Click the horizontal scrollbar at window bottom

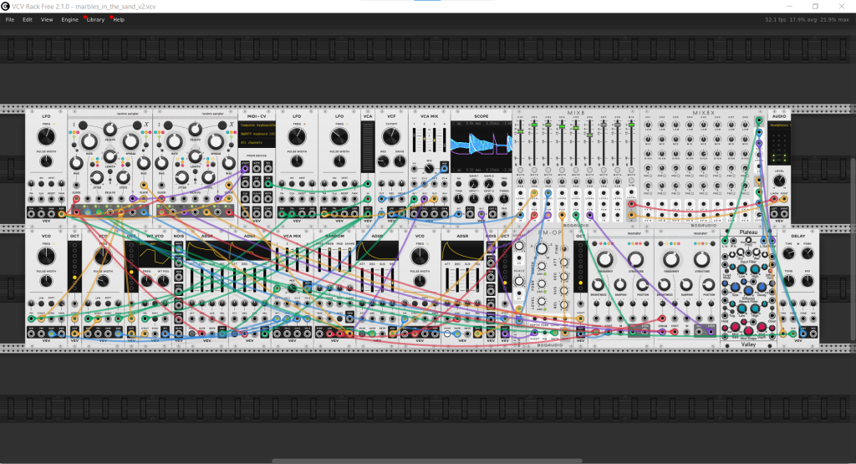click(x=427, y=461)
